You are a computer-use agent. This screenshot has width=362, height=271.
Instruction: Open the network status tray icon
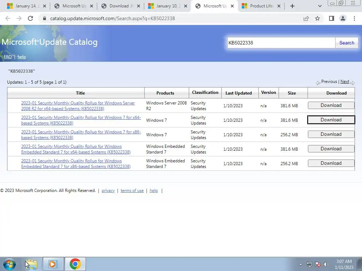[309, 264]
